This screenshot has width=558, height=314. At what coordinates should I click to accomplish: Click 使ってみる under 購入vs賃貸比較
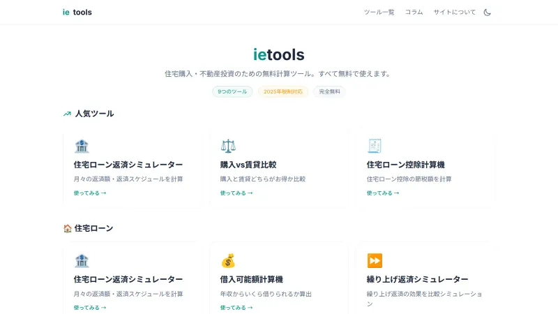(236, 193)
